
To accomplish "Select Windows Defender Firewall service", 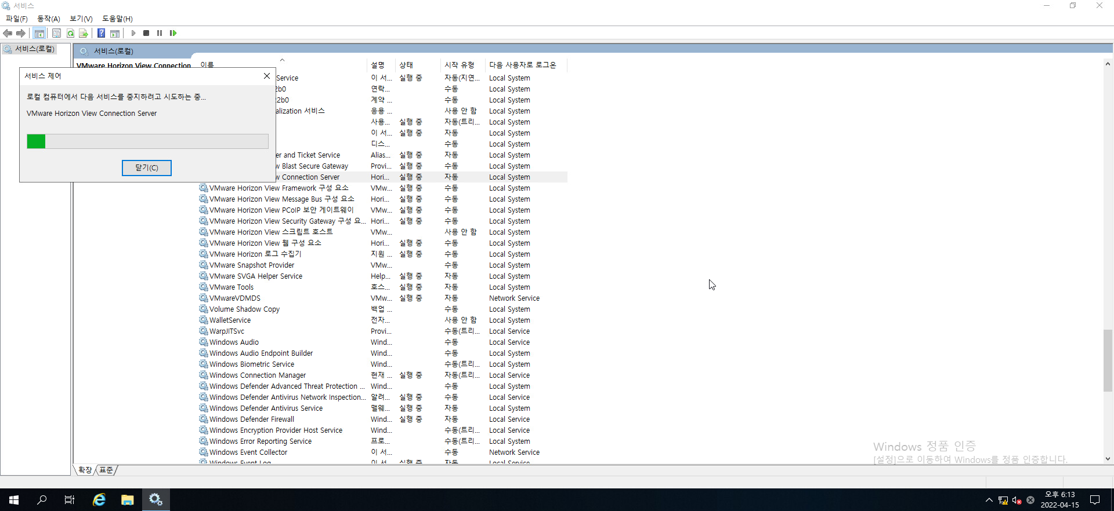I will 383,419.
